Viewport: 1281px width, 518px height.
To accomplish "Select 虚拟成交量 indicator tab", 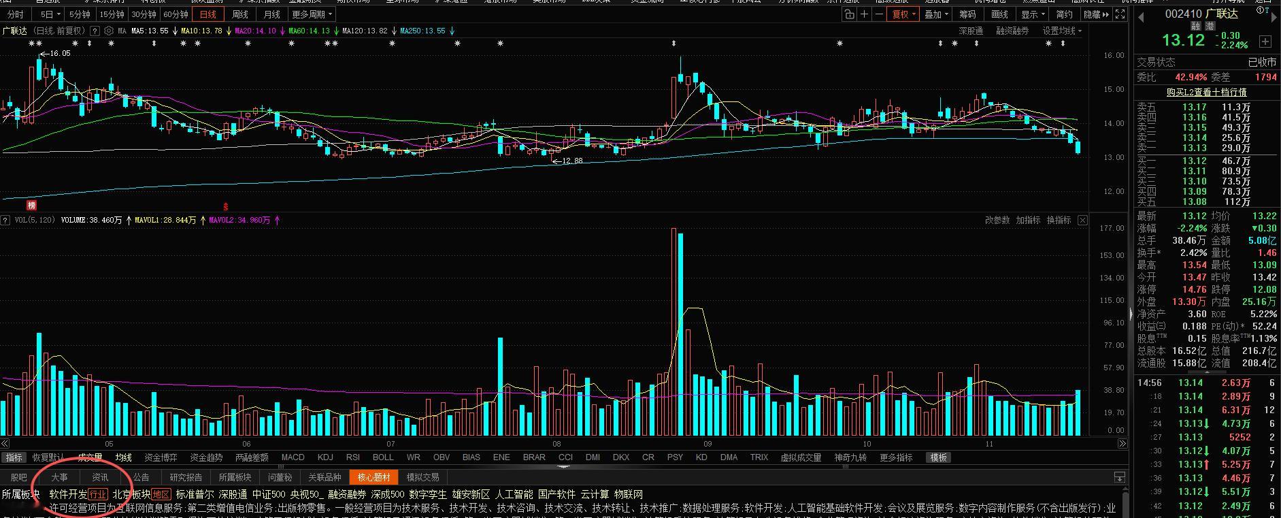I will tap(801, 457).
